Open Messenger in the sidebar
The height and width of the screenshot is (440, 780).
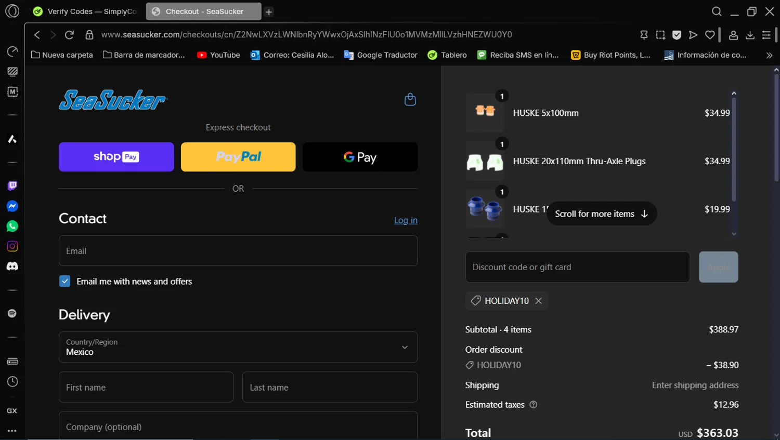click(12, 206)
